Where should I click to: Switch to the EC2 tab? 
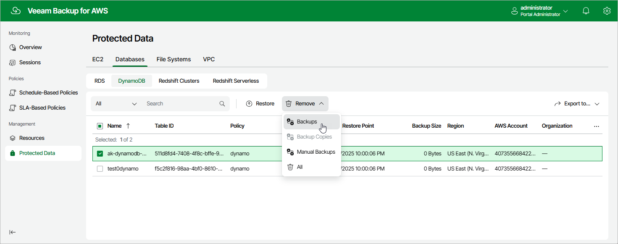click(98, 59)
